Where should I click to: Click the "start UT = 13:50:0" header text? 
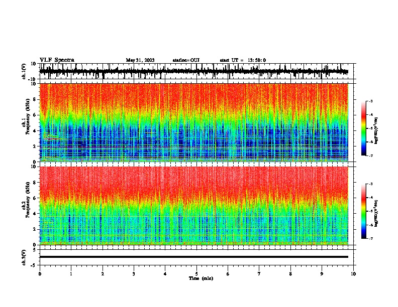pyautogui.click(x=243, y=60)
